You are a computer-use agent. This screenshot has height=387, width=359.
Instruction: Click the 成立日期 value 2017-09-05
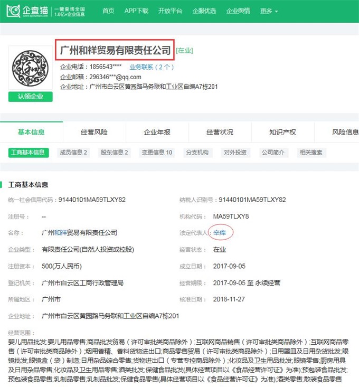(229, 266)
